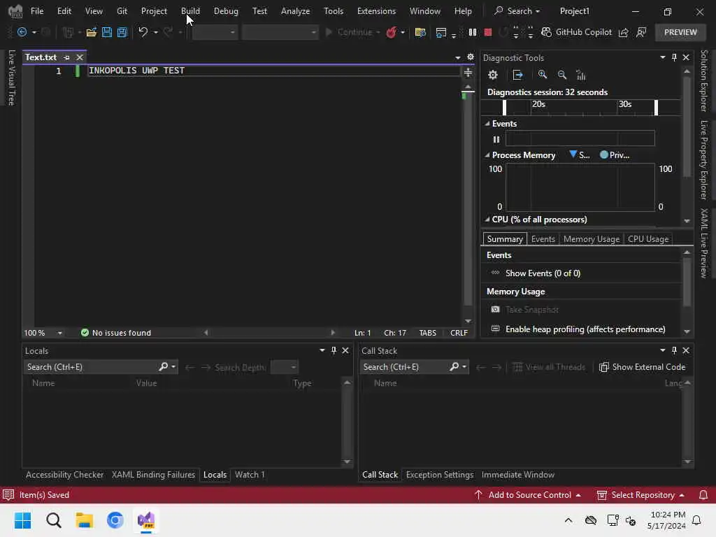Click the right handle of diagnostics timeline
Image resolution: width=716 pixels, height=537 pixels.
pos(656,107)
